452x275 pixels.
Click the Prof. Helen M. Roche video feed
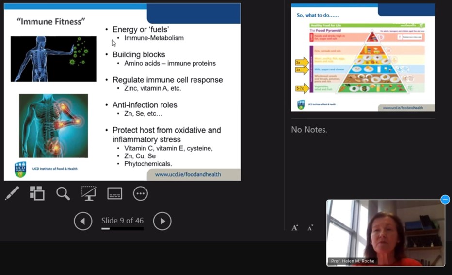point(386,231)
